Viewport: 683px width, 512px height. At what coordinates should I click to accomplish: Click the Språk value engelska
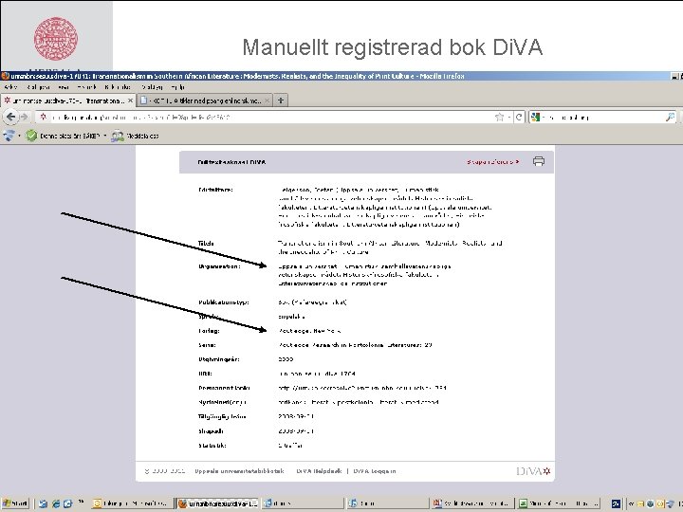tap(291, 317)
